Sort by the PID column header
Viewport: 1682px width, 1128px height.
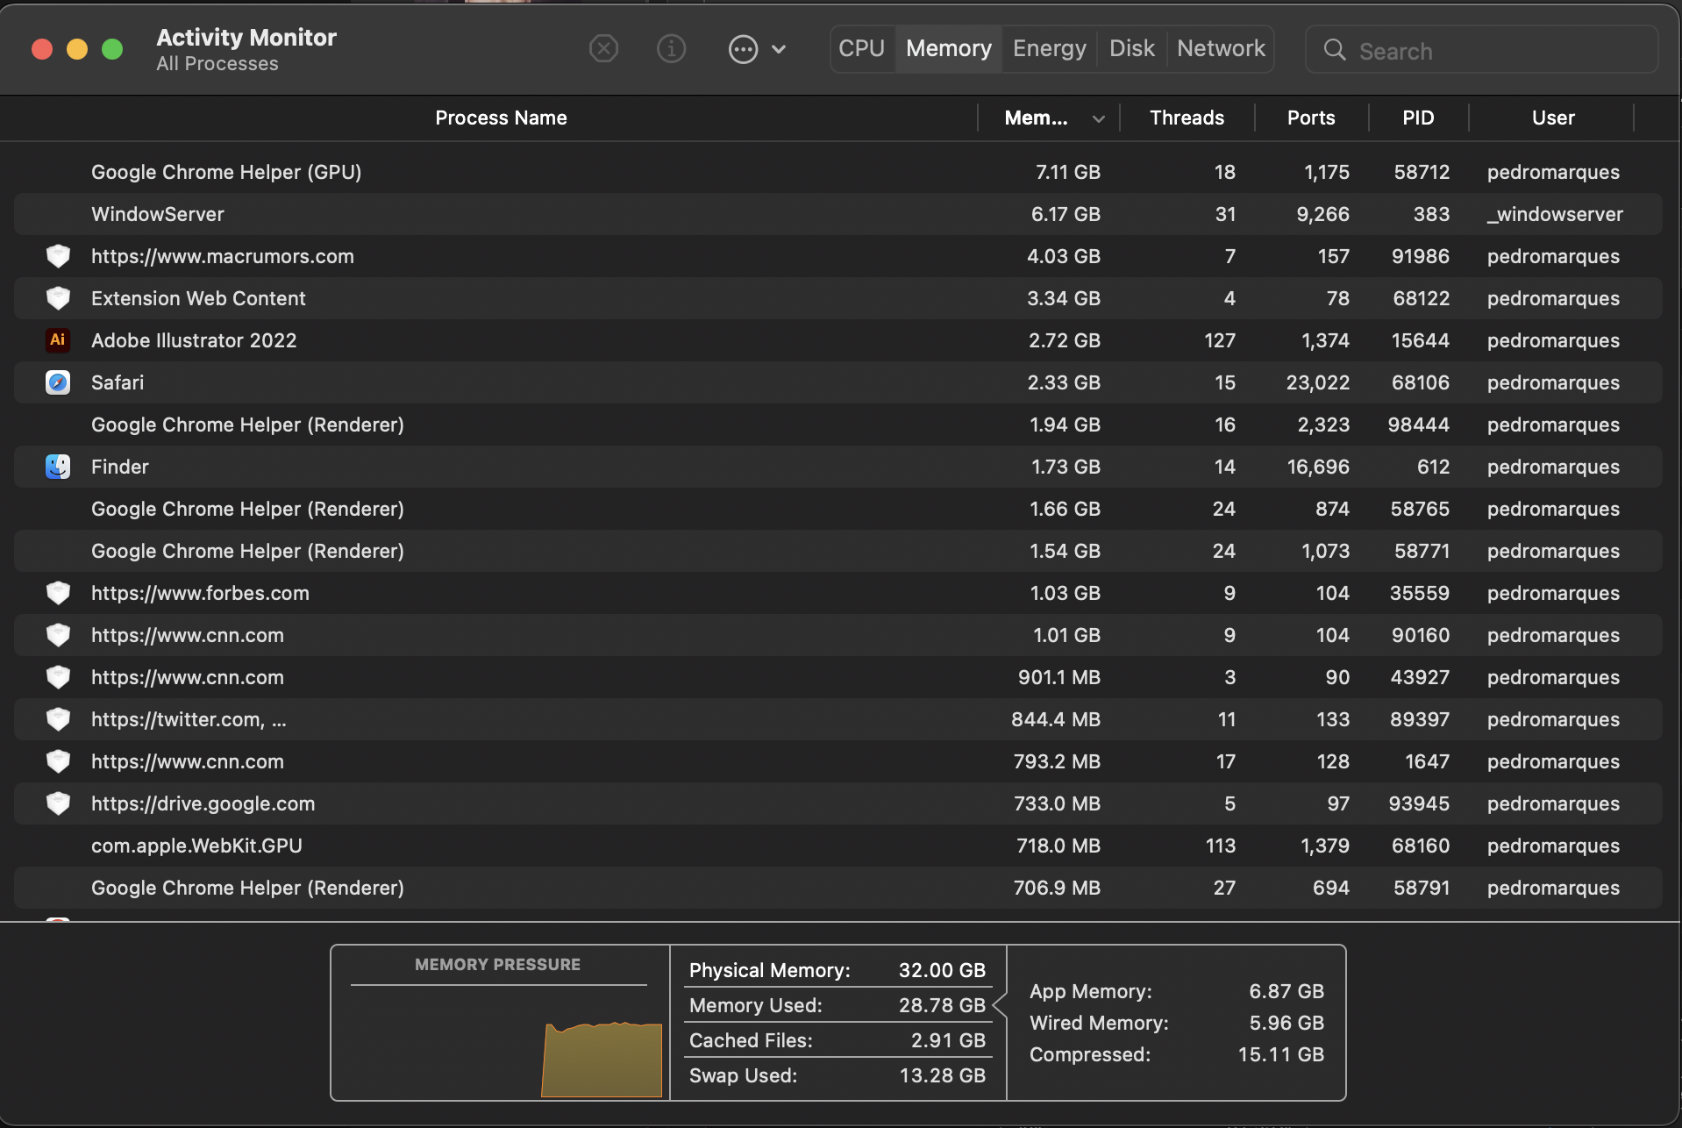coord(1417,118)
